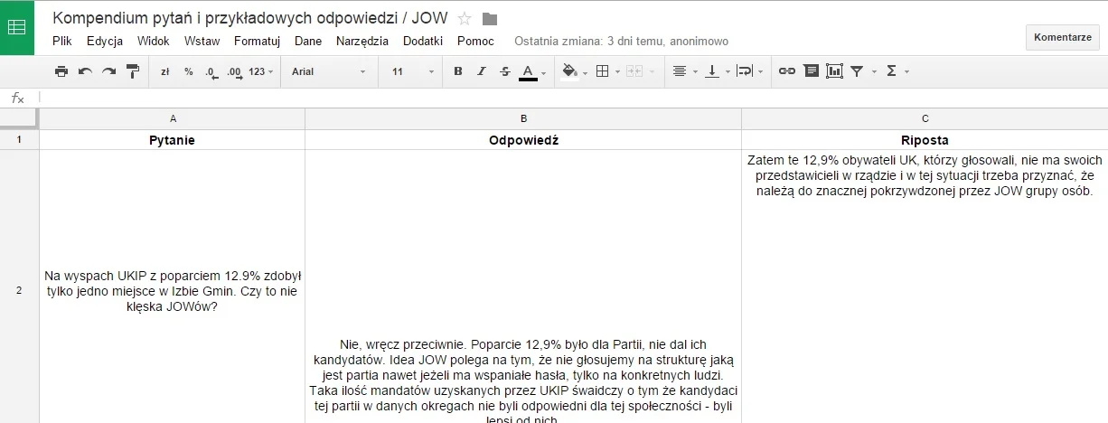Open the vertical align dropdown

point(718,71)
